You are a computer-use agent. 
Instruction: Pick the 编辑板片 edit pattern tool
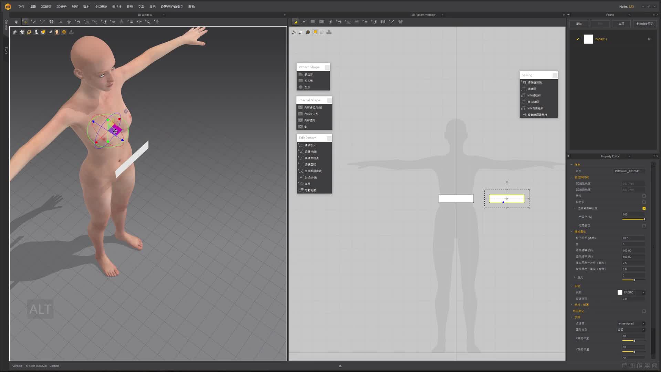[x=310, y=145]
